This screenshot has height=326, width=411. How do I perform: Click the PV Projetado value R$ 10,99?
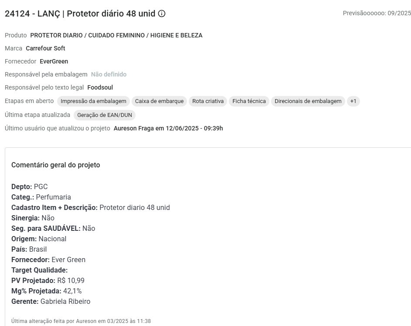pos(71,280)
